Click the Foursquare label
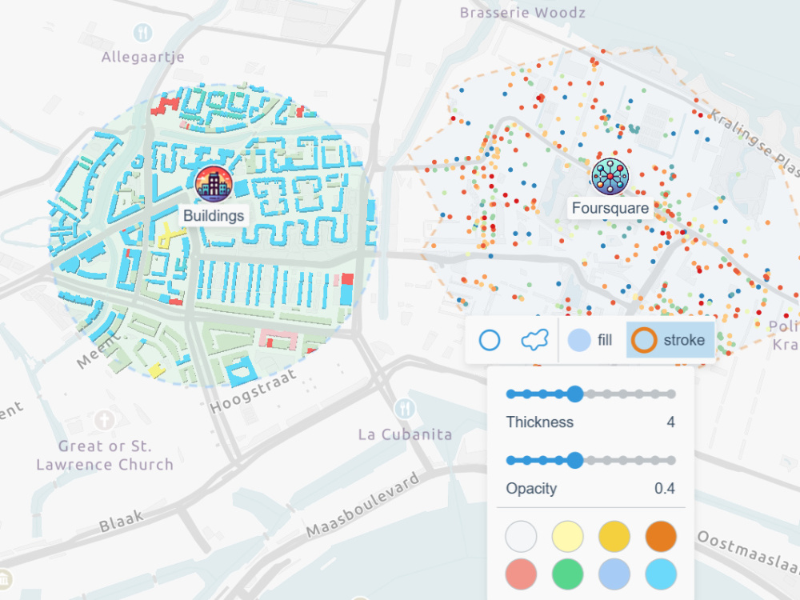This screenshot has width=800, height=600. click(x=610, y=208)
